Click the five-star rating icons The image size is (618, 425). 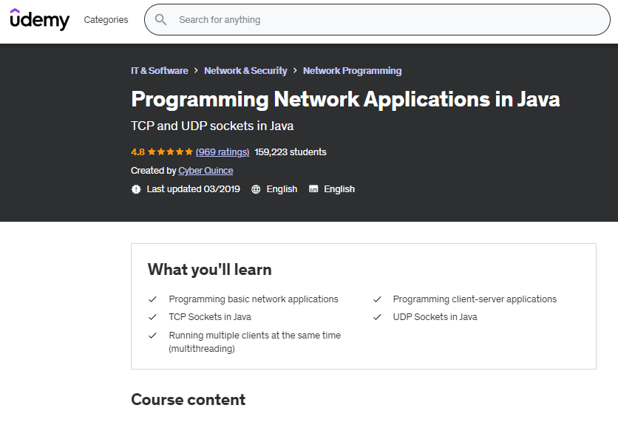point(170,152)
